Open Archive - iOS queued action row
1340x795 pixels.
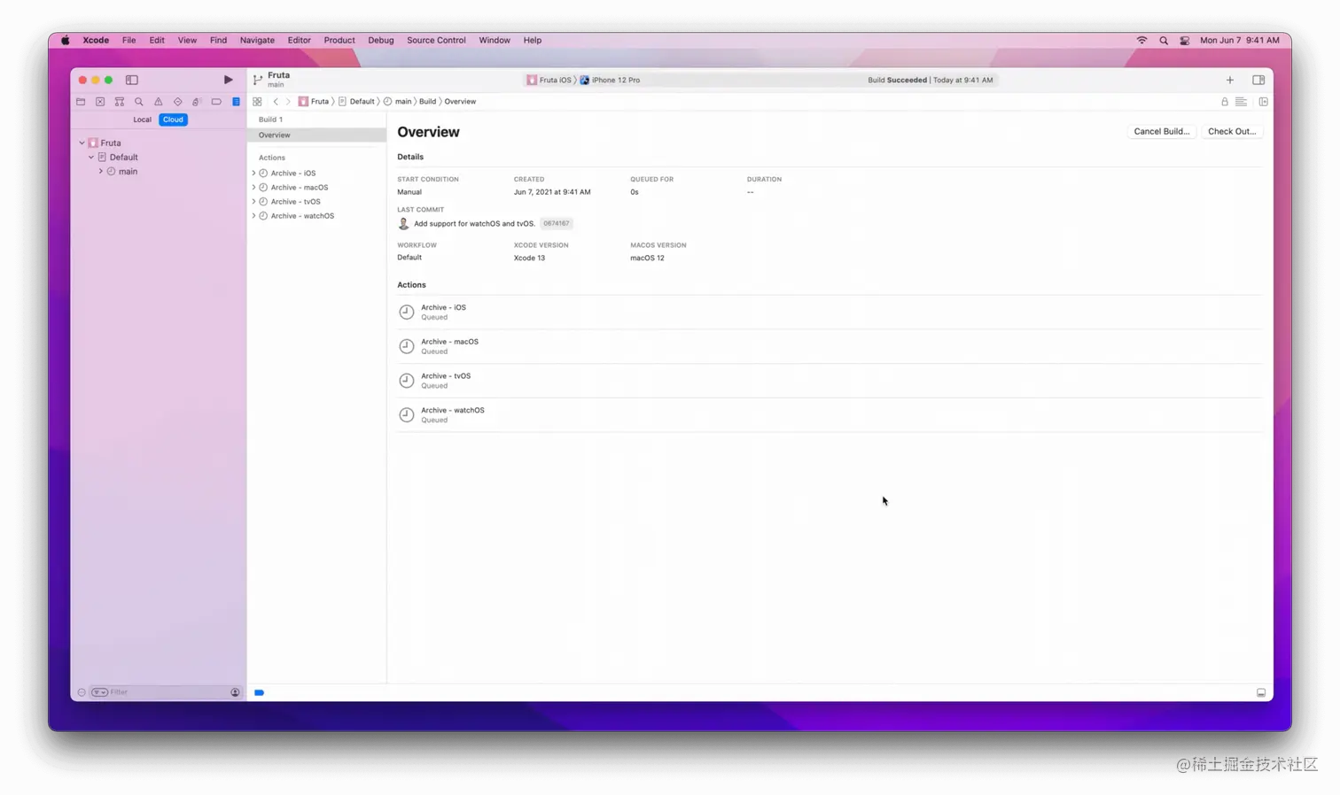coord(829,312)
